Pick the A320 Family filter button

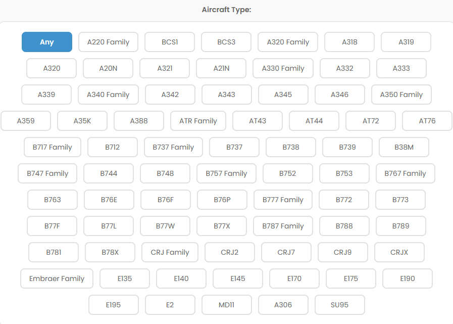[x=288, y=42]
